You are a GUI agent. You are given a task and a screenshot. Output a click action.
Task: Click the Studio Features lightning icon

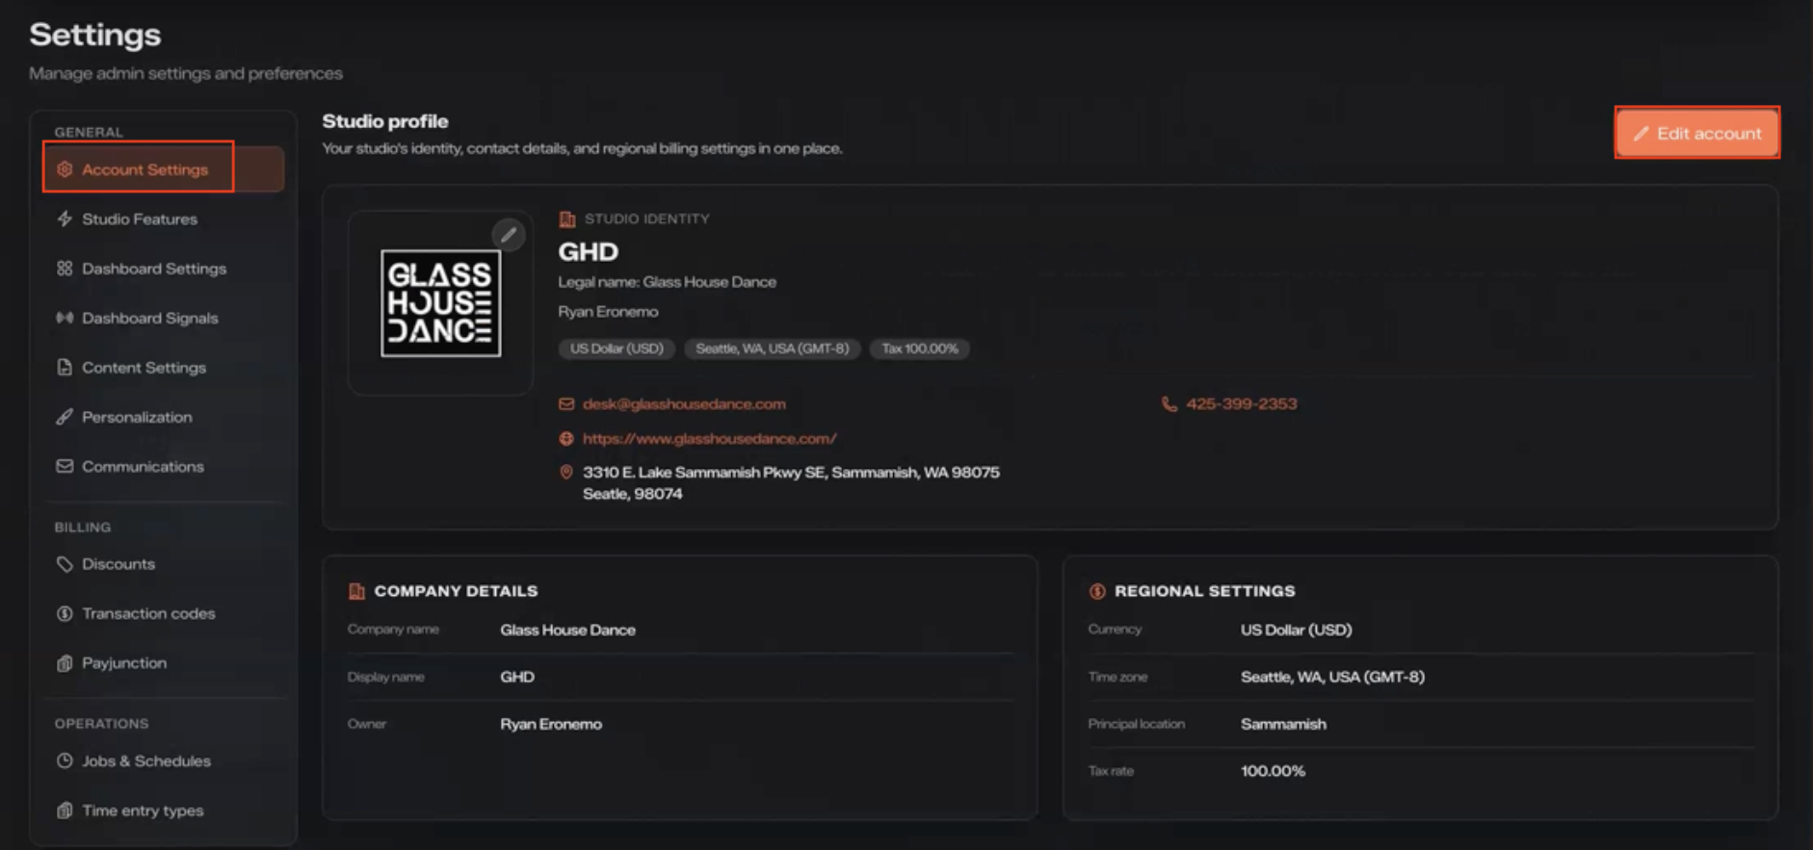point(65,219)
